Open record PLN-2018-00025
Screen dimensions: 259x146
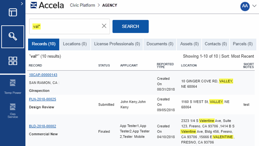point(43,99)
